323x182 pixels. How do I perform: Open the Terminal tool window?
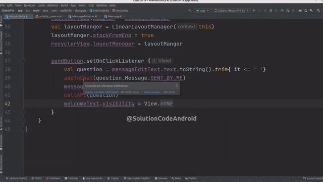coord(71,178)
